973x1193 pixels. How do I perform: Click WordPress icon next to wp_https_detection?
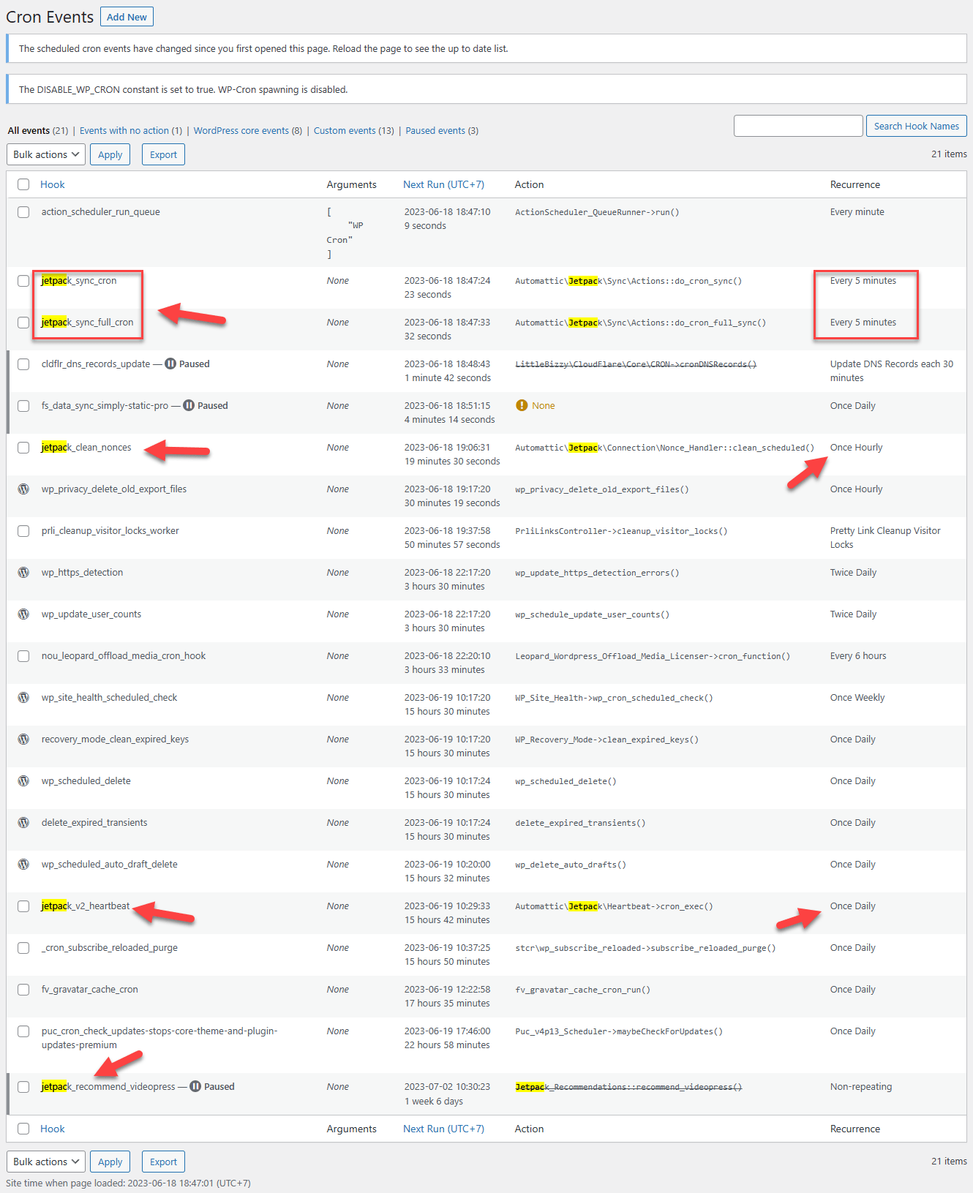23,572
